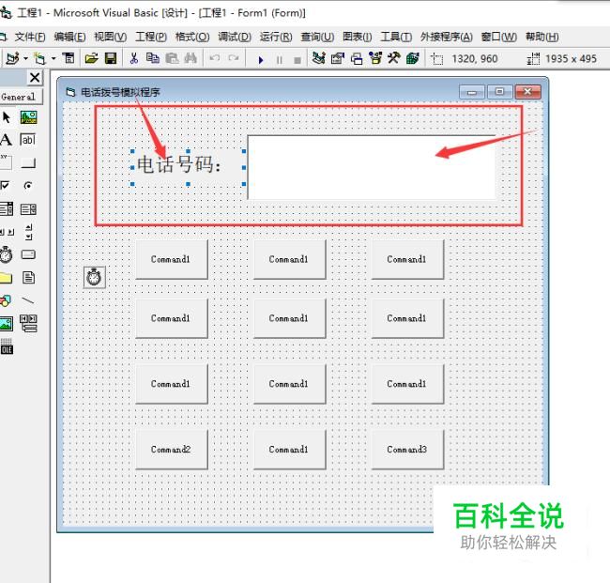
Task: Select the ComboBox tool in the toolbox
Action: click(7, 209)
